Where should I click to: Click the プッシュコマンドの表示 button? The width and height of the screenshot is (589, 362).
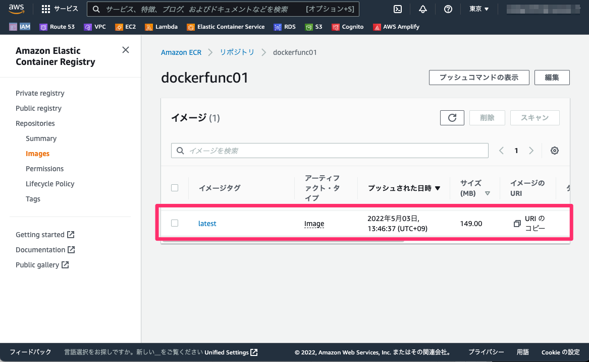(x=479, y=78)
